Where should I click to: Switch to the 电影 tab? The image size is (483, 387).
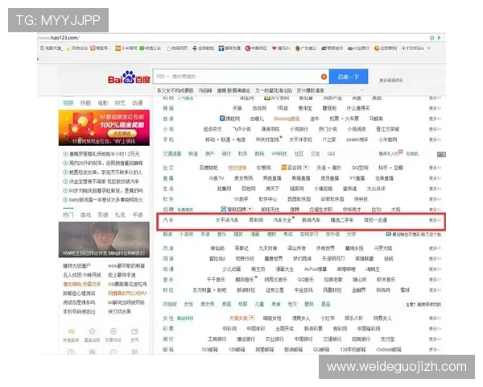point(103,103)
